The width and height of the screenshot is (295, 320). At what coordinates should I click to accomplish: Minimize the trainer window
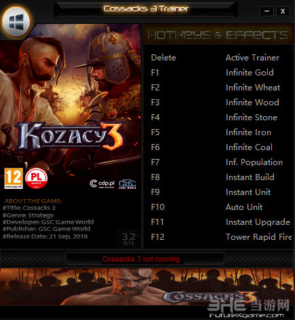tap(266, 11)
